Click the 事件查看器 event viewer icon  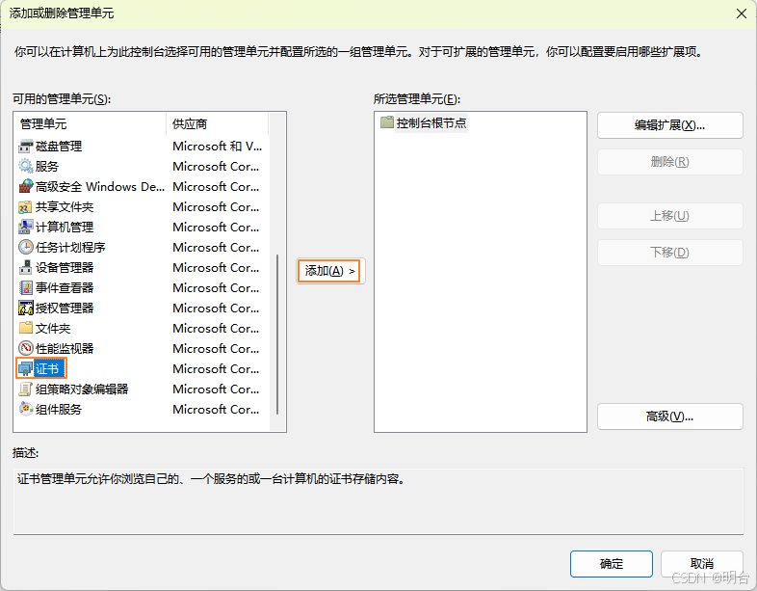(26, 287)
